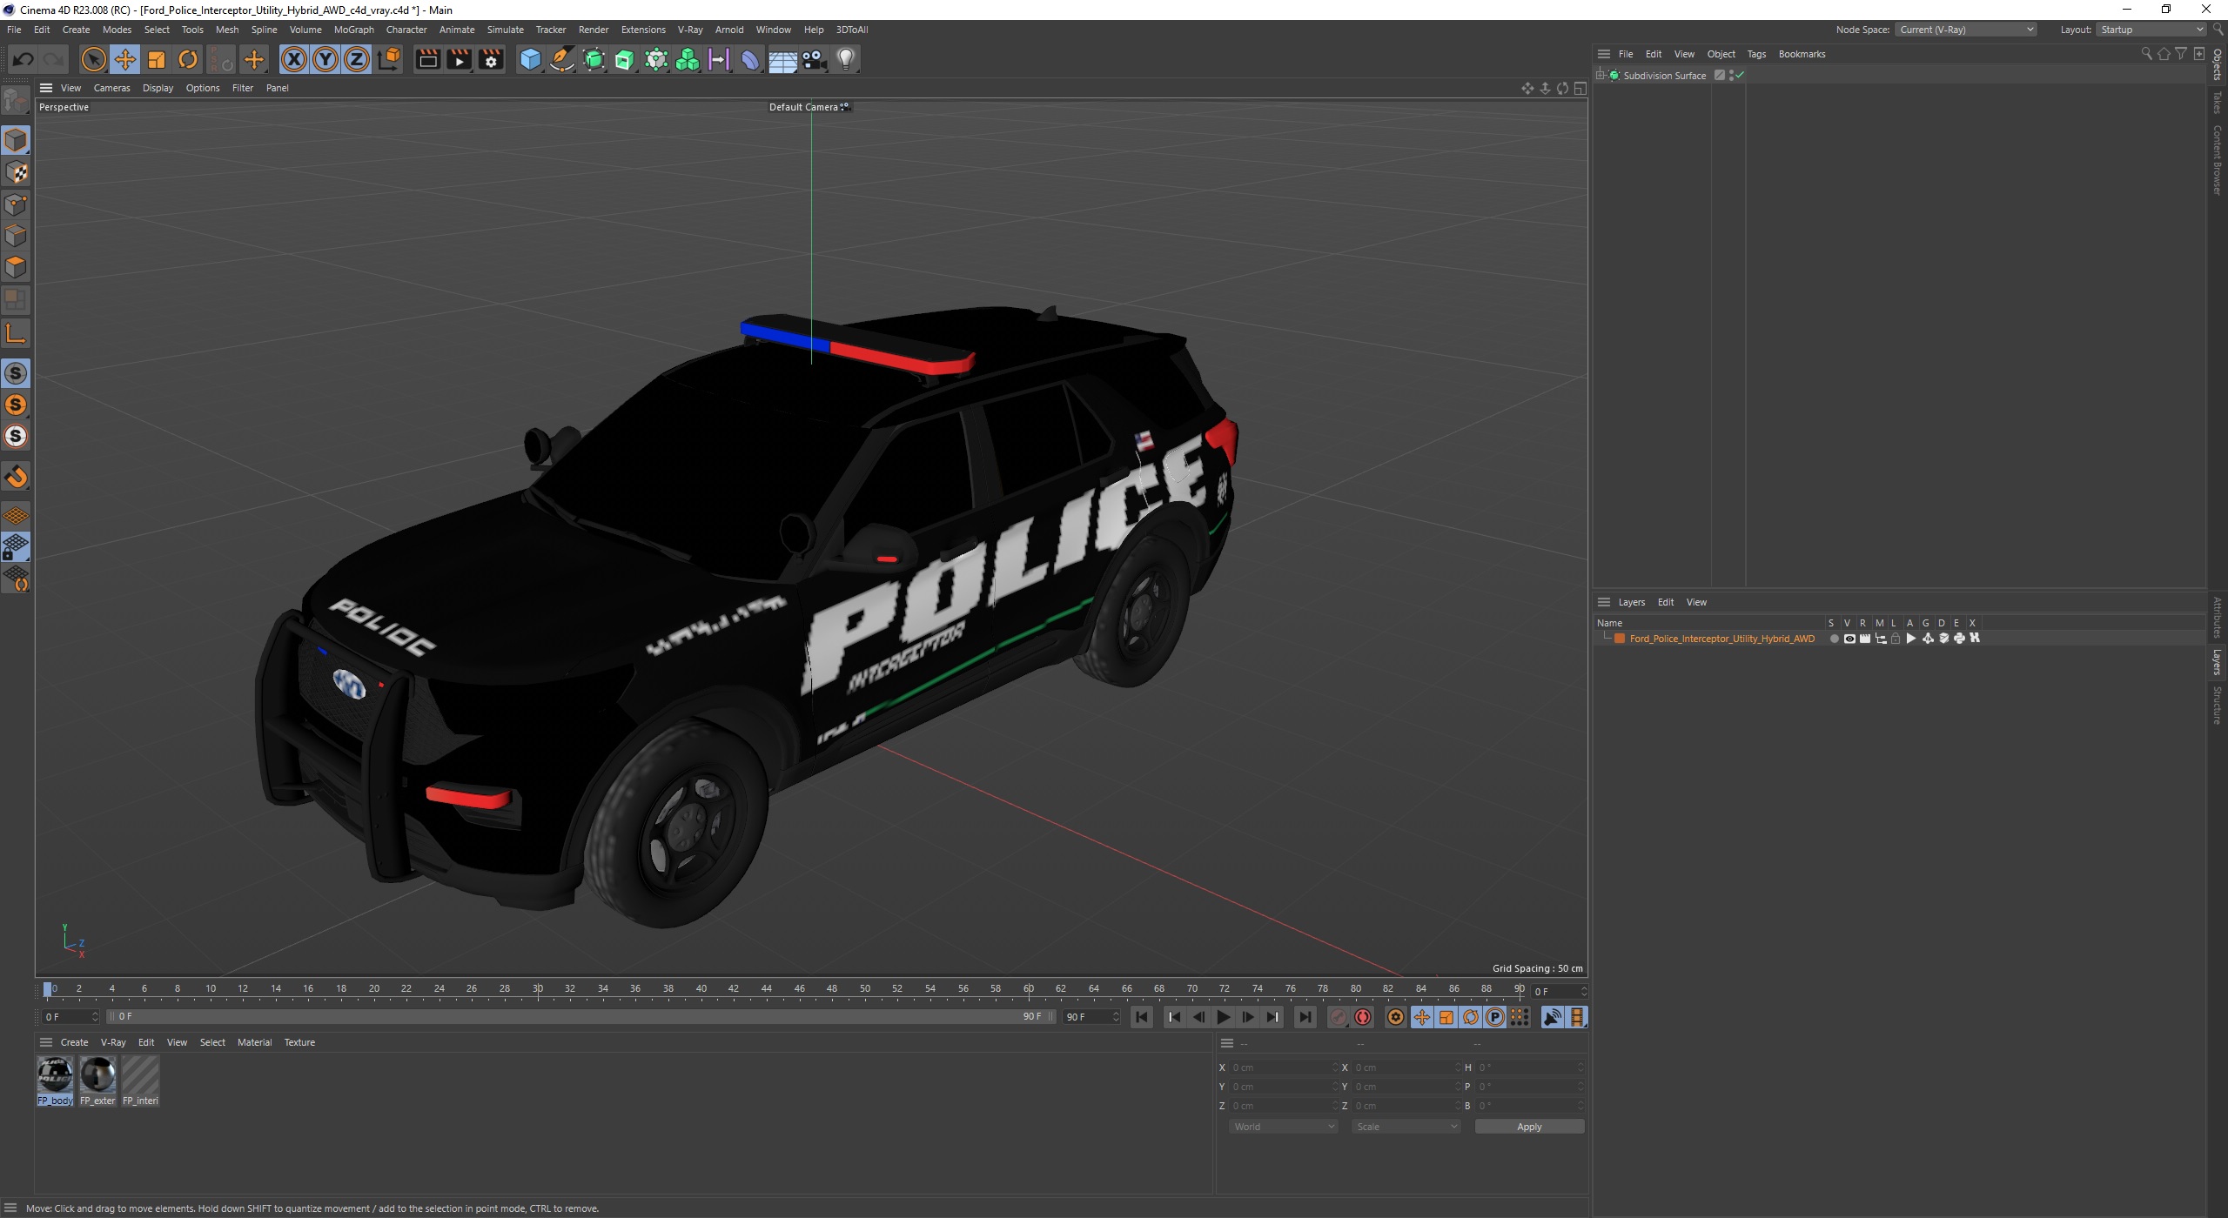The height and width of the screenshot is (1218, 2228).
Task: Go to end of animation
Action: [x=1305, y=1017]
